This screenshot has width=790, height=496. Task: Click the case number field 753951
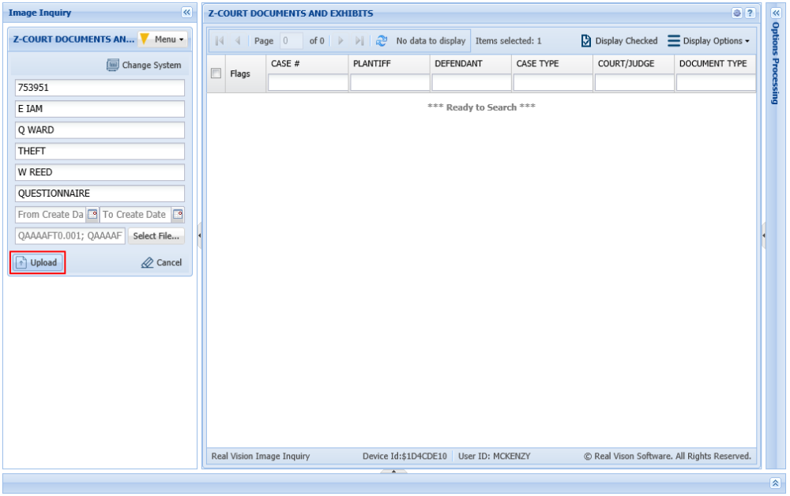pos(100,88)
